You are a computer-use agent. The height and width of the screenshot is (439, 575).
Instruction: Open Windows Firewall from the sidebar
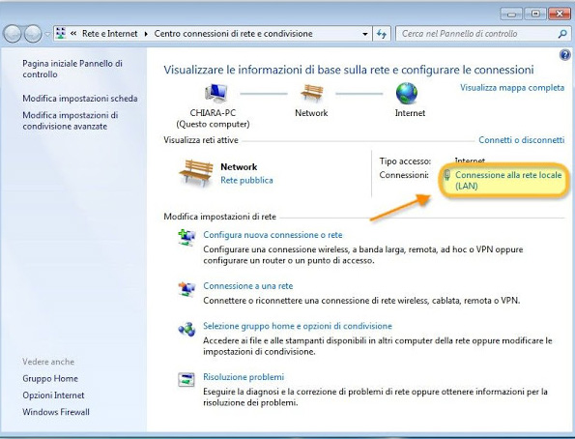pos(56,412)
